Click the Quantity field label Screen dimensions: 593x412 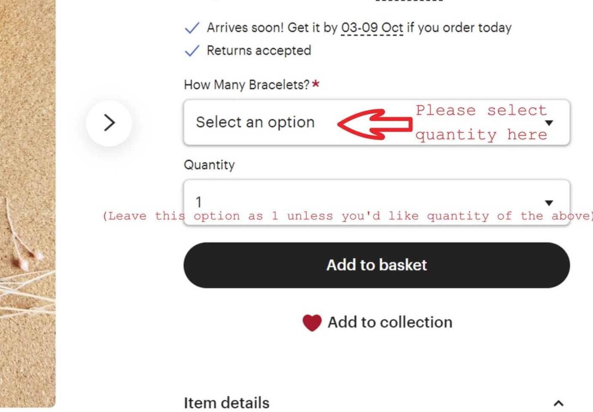(209, 165)
